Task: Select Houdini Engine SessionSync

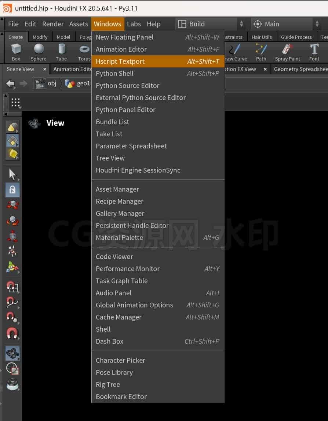Action: click(x=158, y=170)
